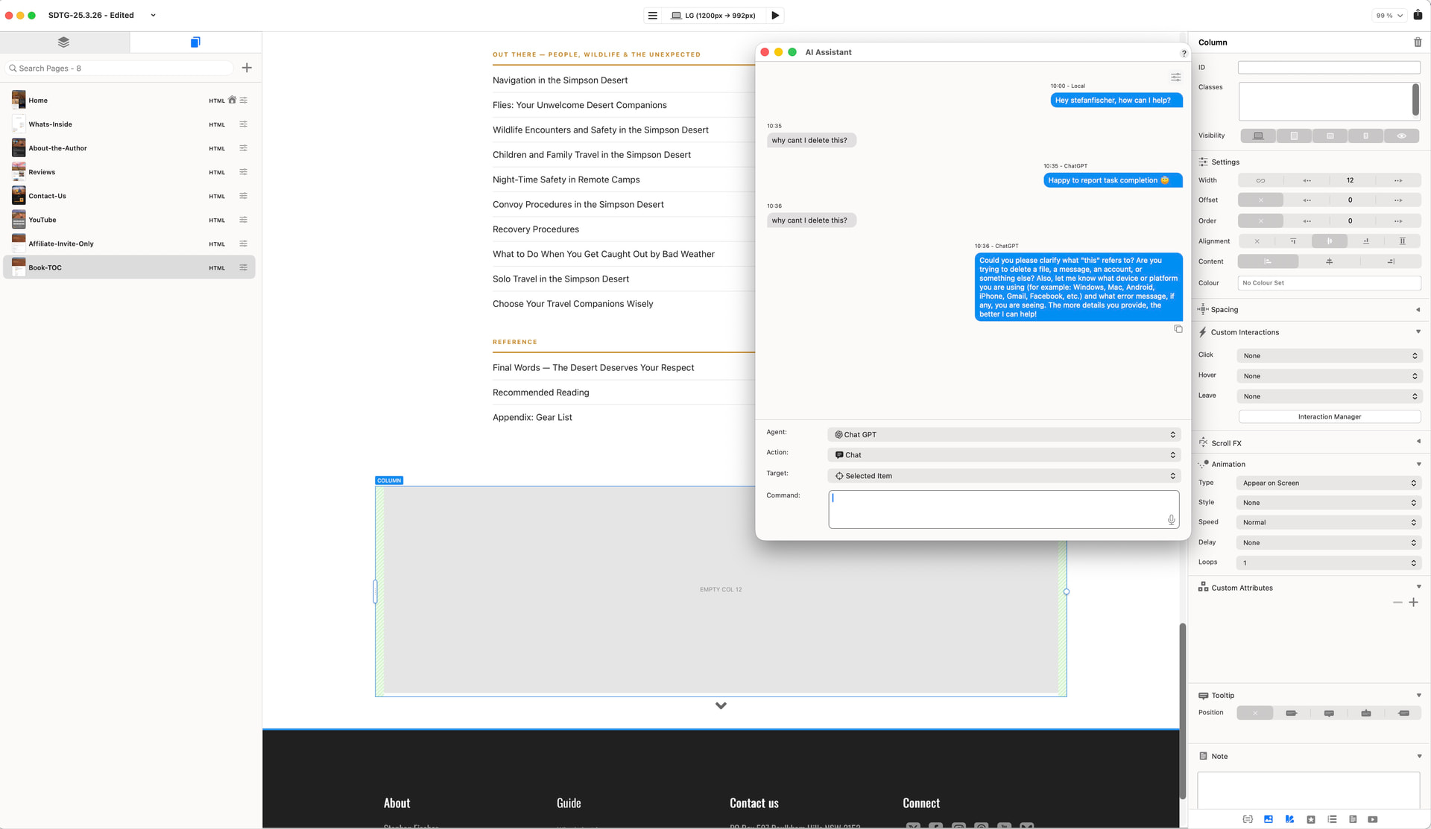Open AI Assistant settings sliders icon
The image size is (1431, 829).
point(1175,77)
